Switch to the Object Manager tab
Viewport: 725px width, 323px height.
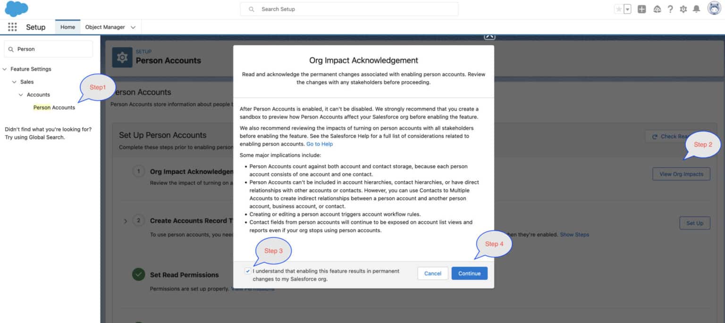tap(104, 27)
